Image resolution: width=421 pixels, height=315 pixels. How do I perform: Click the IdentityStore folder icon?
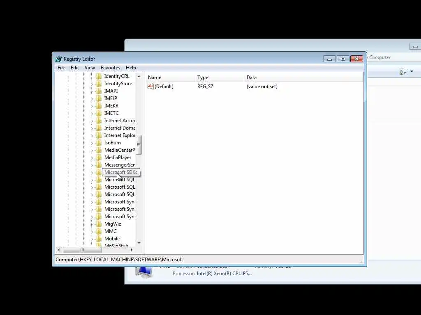click(x=99, y=84)
